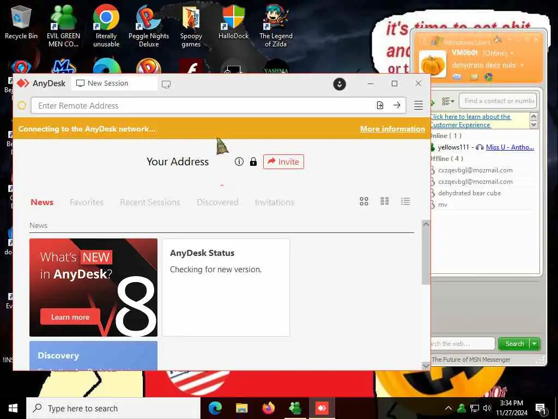Open the Discovery news card
This screenshot has width=558, height=419.
click(93, 356)
